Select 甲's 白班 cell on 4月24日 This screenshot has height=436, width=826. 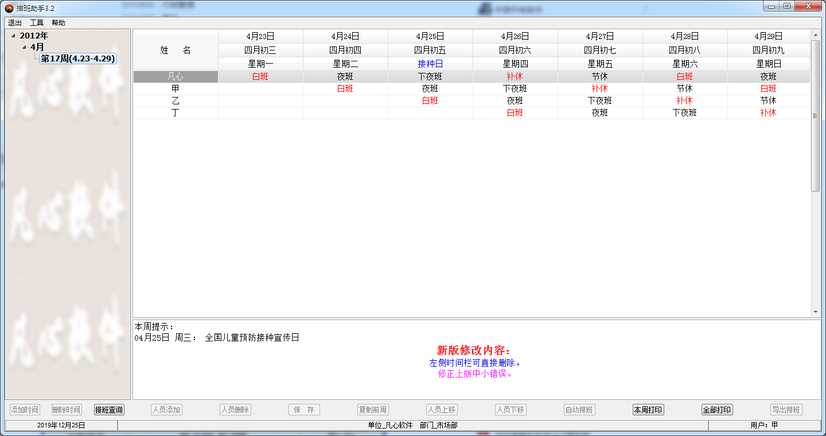[x=345, y=89]
